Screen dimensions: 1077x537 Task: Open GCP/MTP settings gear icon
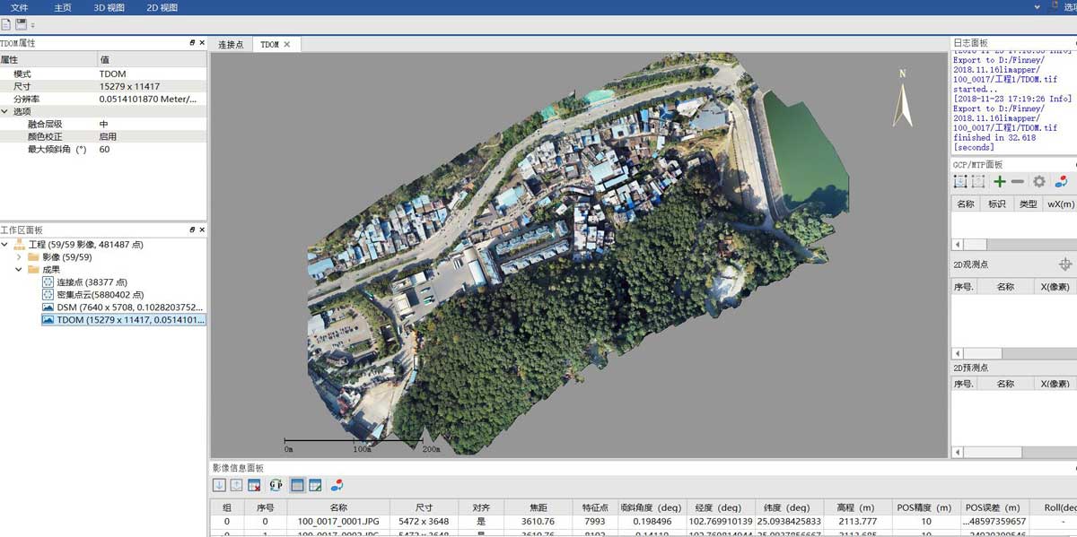pyautogui.click(x=1039, y=182)
